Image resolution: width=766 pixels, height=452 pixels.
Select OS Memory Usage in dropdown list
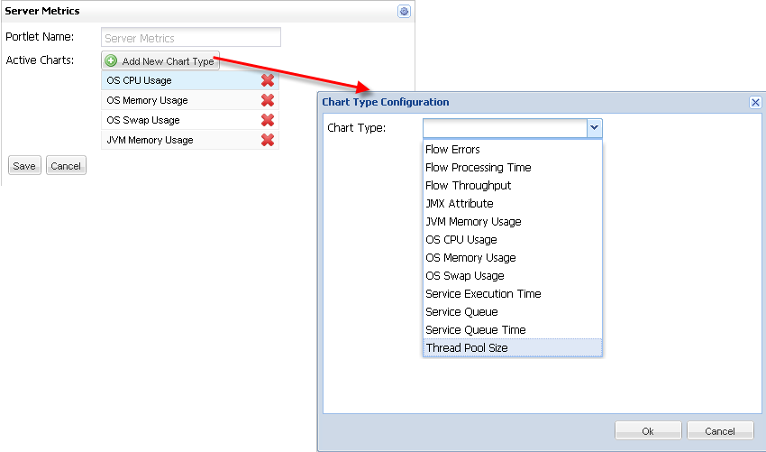(x=513, y=258)
